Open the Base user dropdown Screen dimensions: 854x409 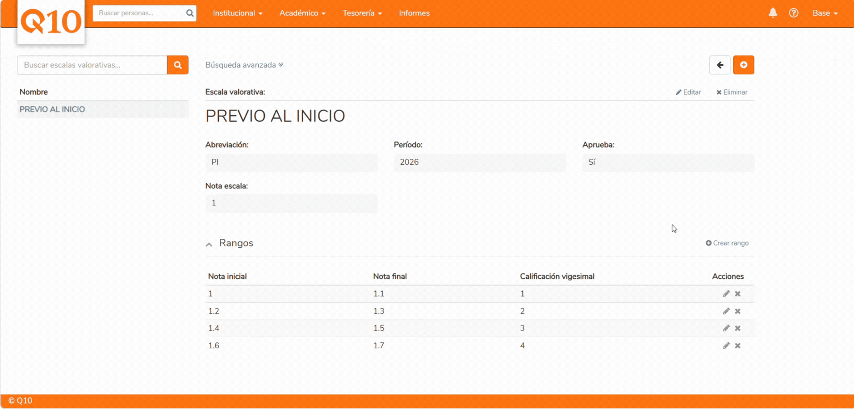pos(825,13)
